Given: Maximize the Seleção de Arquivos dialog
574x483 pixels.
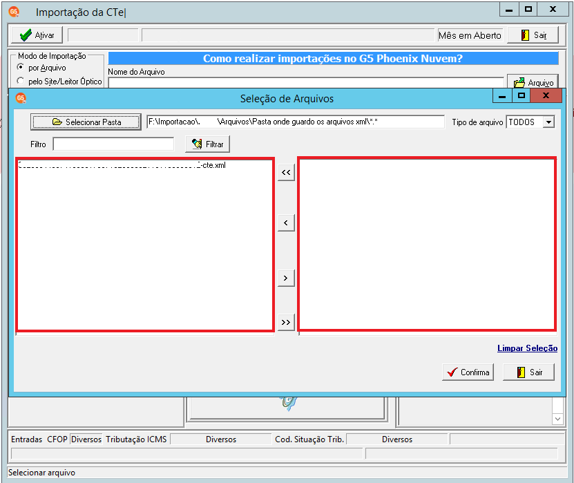Looking at the screenshot, I should coord(521,96).
